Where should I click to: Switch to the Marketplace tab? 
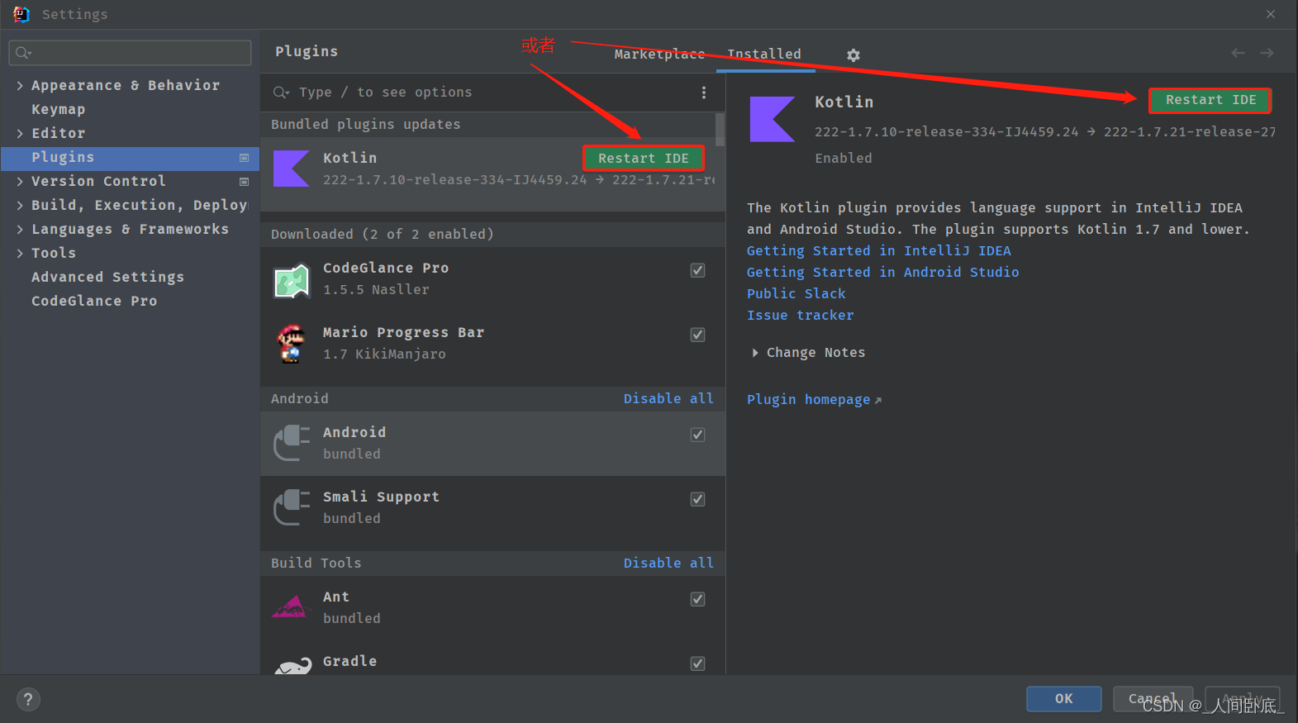[x=659, y=55]
